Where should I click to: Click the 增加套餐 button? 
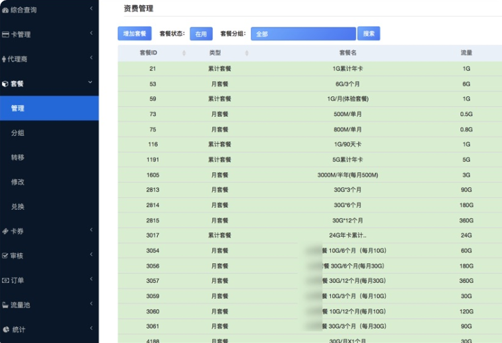(135, 34)
